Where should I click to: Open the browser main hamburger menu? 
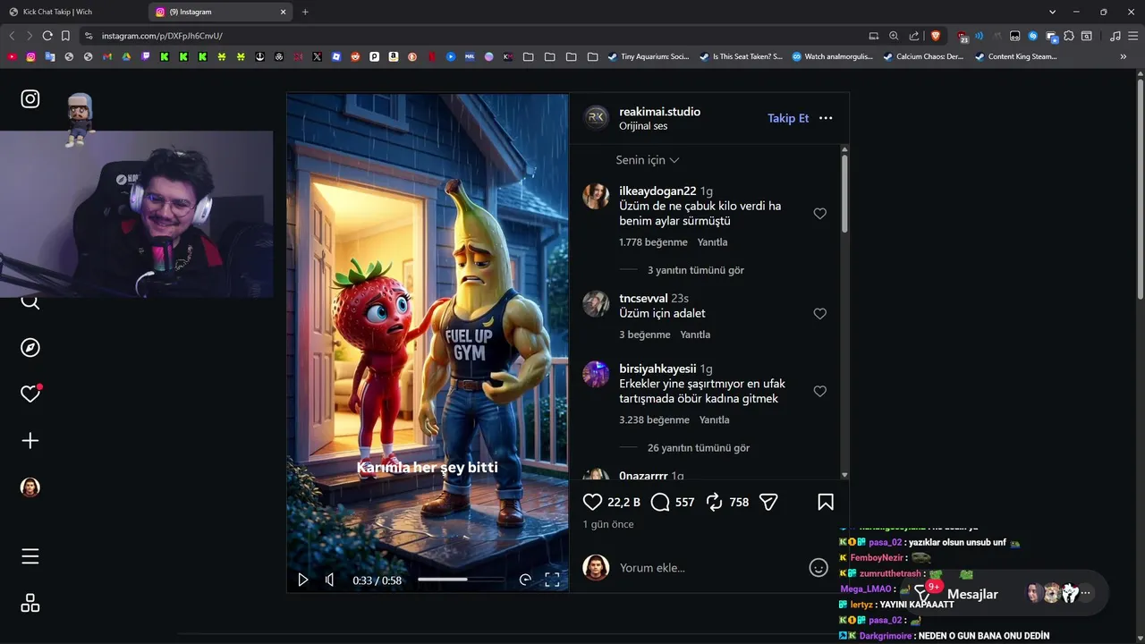point(1132,36)
